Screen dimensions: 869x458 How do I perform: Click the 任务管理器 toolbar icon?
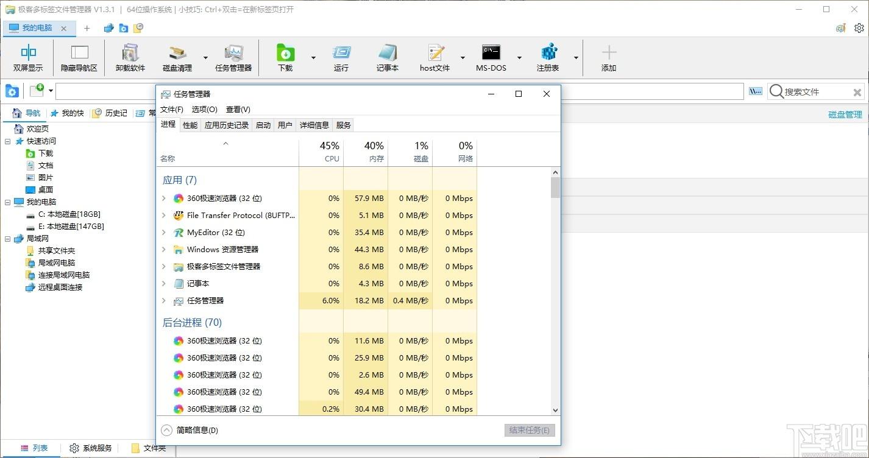tap(233, 58)
